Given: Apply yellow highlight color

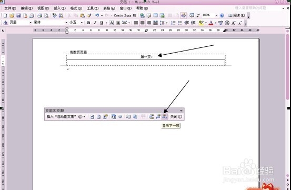Looking at the screenshot, I should coord(201,23).
